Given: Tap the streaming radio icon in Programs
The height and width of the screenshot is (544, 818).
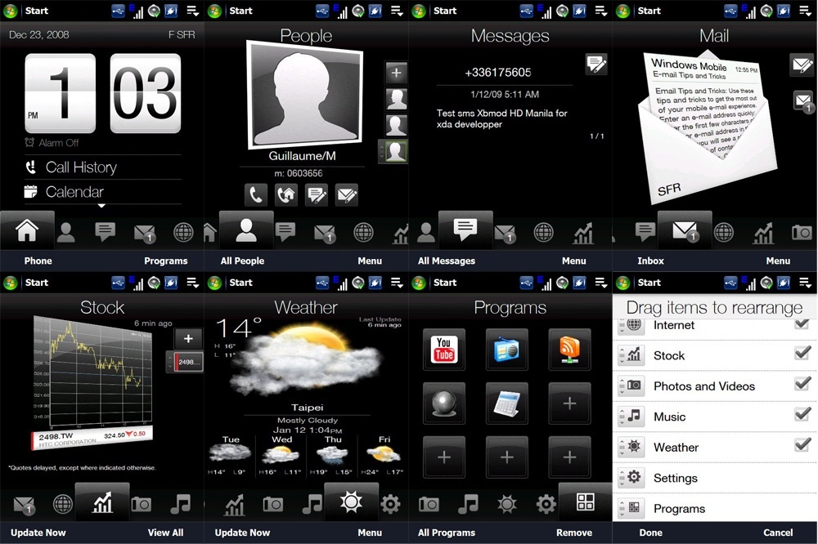Looking at the screenshot, I should (507, 349).
